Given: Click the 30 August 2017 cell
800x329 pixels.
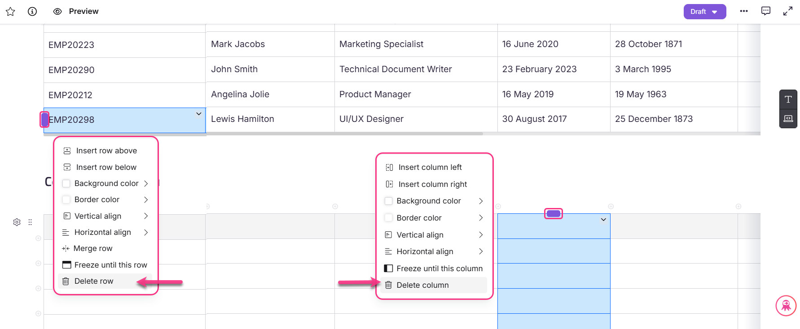Looking at the screenshot, I should (x=554, y=119).
